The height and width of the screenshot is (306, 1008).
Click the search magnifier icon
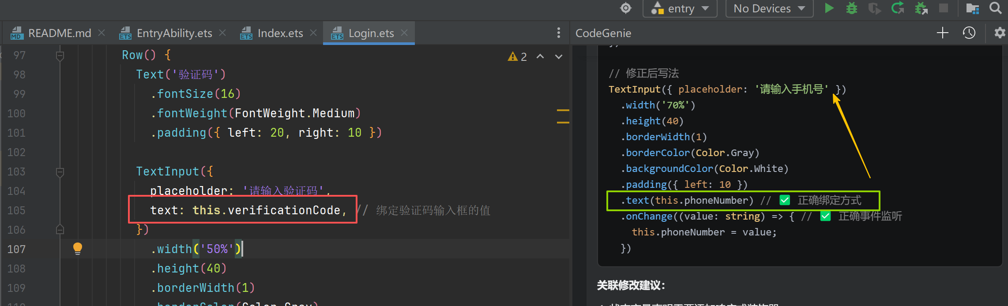pyautogui.click(x=996, y=8)
